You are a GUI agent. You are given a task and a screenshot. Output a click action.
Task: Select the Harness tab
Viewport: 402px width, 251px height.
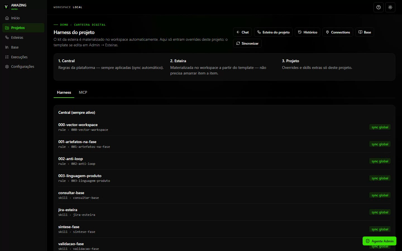click(64, 92)
